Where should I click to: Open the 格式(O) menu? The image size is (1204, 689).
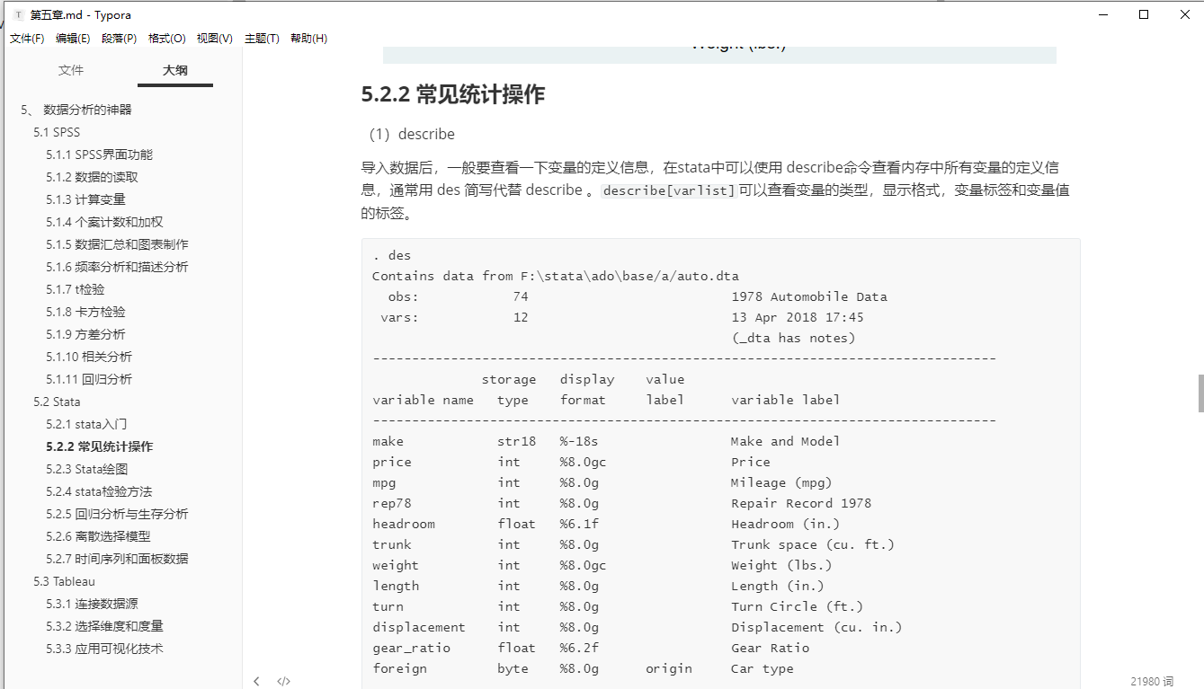167,39
